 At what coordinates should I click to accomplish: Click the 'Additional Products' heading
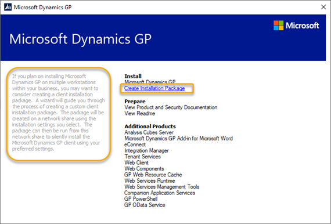coord(150,127)
